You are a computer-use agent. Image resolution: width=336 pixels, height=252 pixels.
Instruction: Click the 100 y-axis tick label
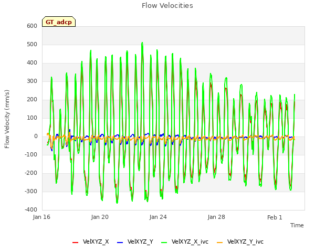(x=32, y=118)
